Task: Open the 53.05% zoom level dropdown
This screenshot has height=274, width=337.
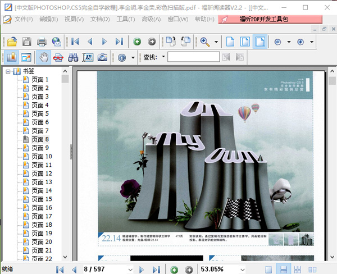Action: [x=243, y=270]
